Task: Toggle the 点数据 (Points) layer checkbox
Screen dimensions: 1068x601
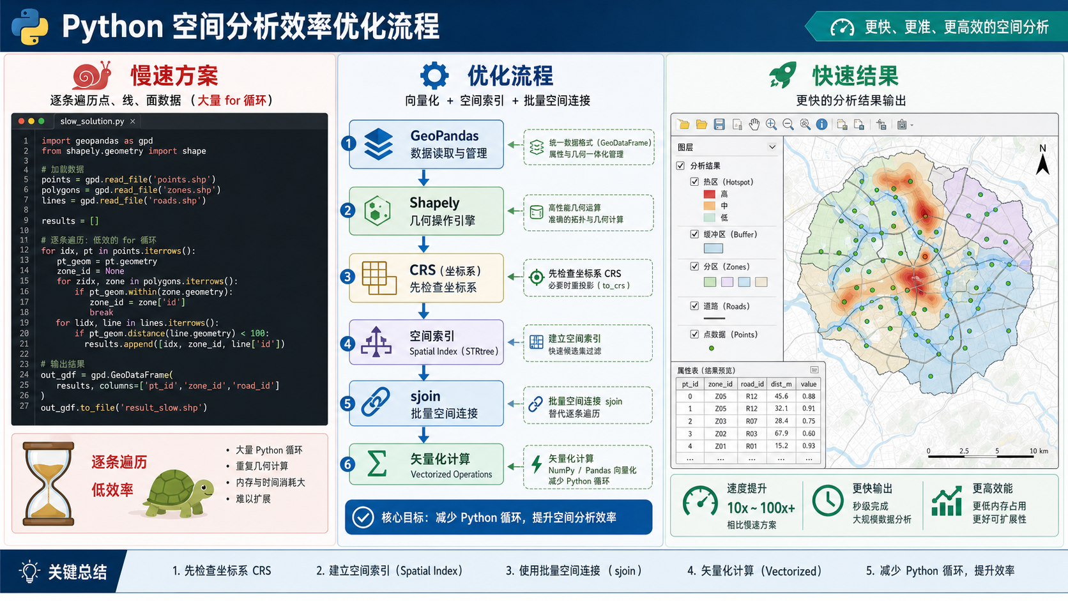Action: pos(694,333)
